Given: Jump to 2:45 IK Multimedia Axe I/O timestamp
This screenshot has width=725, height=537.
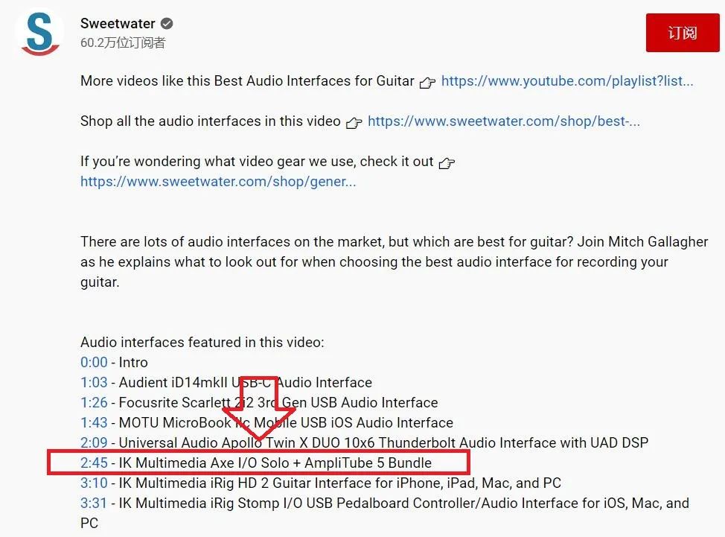Looking at the screenshot, I should pyautogui.click(x=94, y=463).
